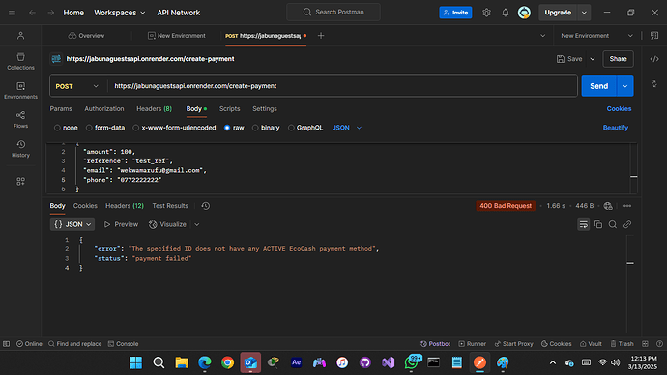The height and width of the screenshot is (375, 667).
Task: Open response history clock icon
Action: pyautogui.click(x=206, y=206)
